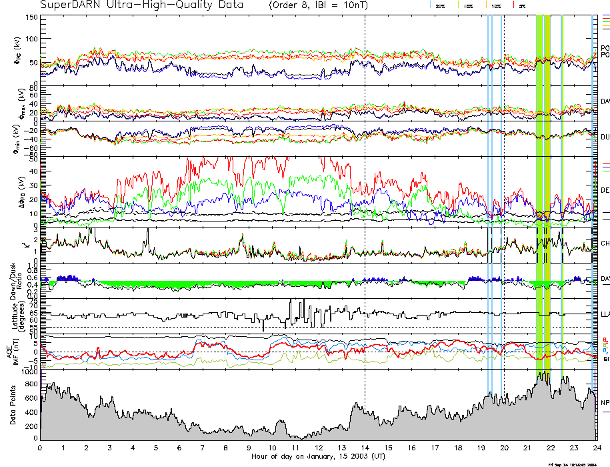Click hour label '12' on the time axis
610x467 pixels.
pyautogui.click(x=319, y=448)
